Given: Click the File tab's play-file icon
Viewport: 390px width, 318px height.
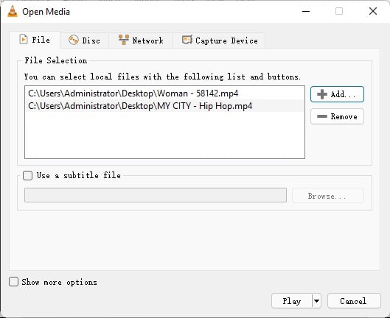Looking at the screenshot, I should [x=24, y=40].
